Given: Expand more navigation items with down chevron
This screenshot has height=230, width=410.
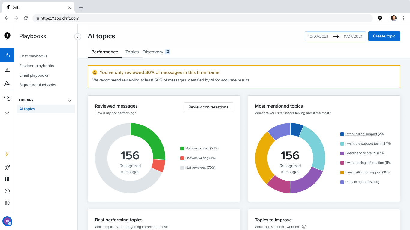Looking at the screenshot, I should tap(7, 113).
